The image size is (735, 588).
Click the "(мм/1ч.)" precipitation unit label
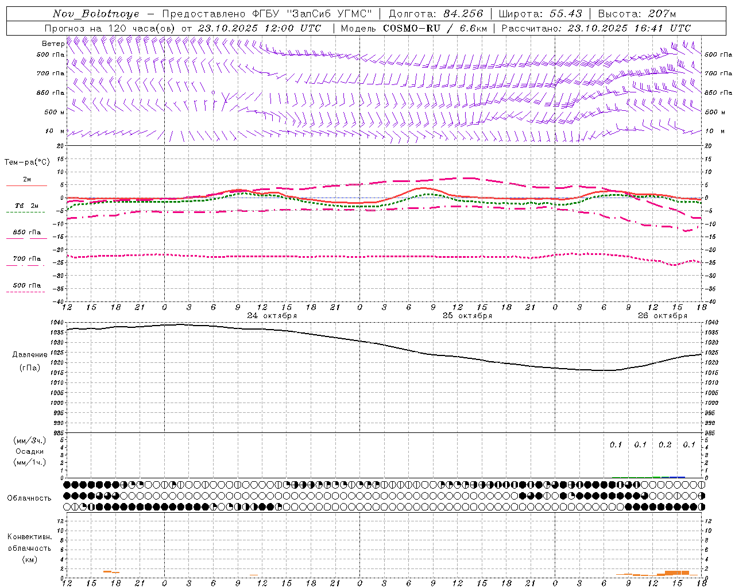click(30, 462)
